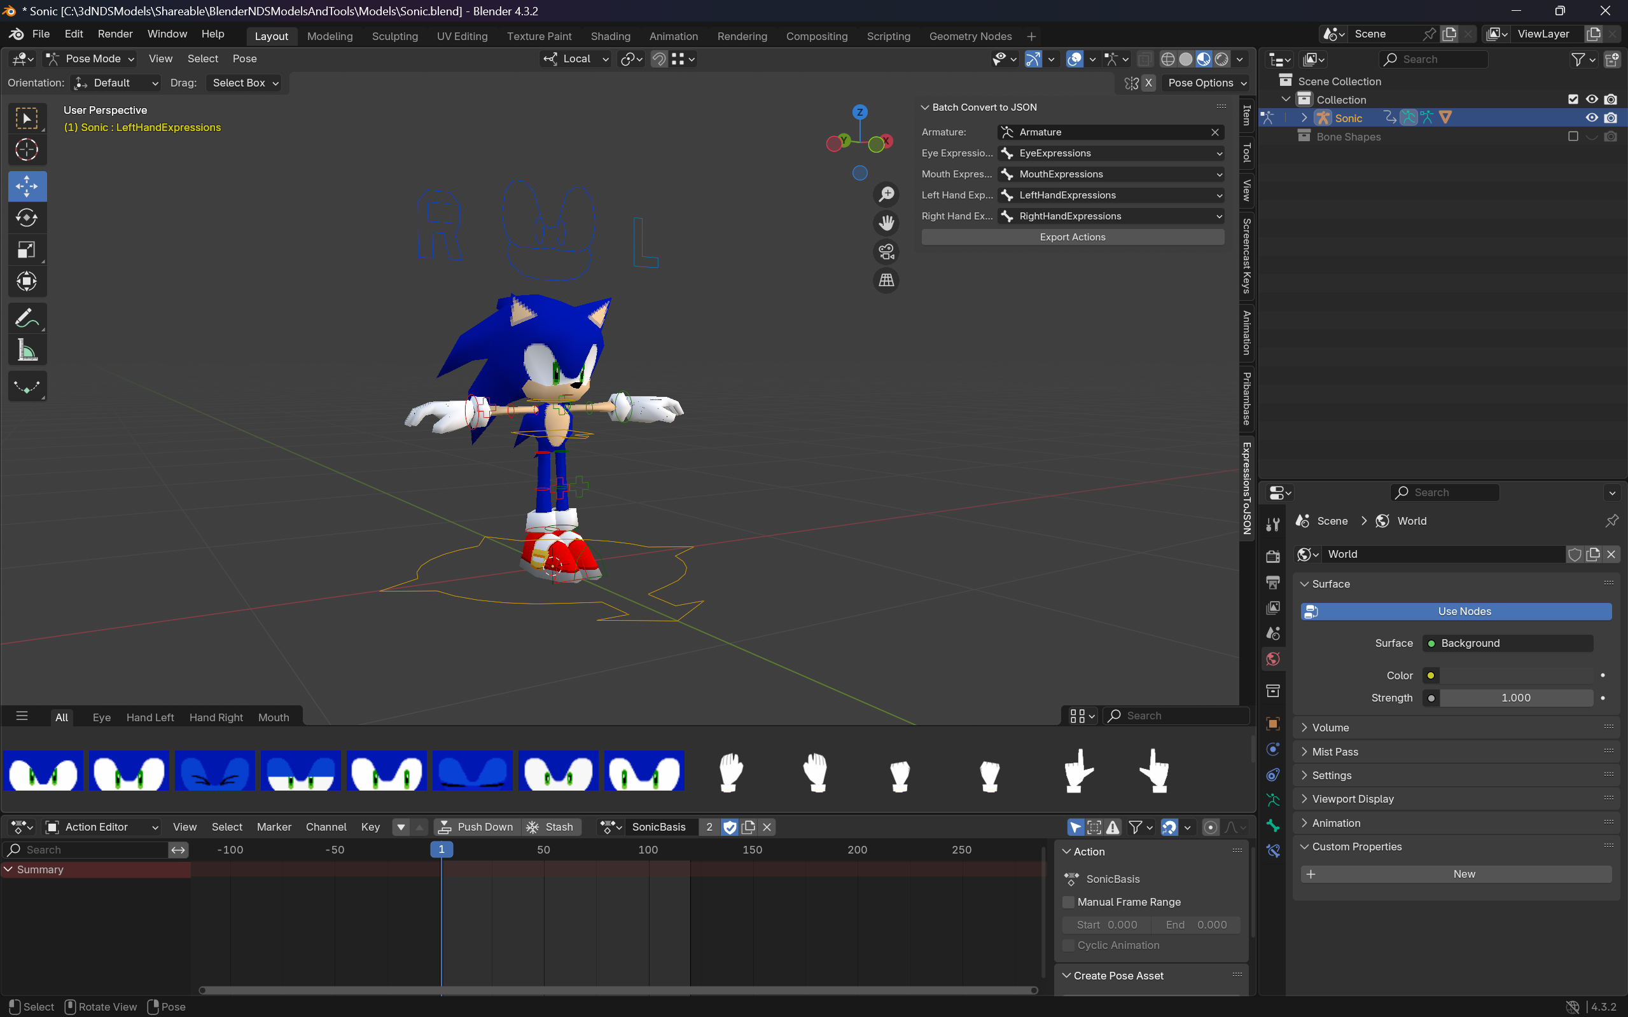Open Pose Mode dropdown
Screen dimensions: 1628x1017
(90, 59)
